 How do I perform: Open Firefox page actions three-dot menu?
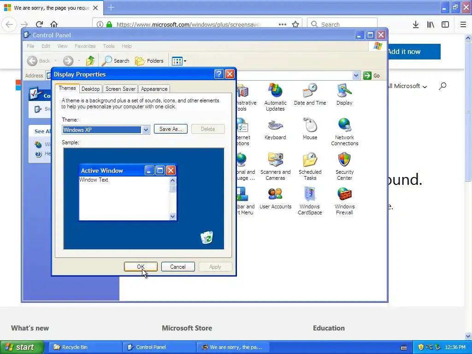(283, 24)
